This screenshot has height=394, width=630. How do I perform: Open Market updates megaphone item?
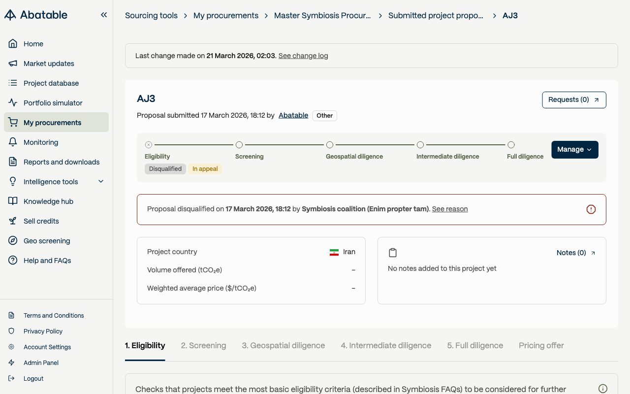(x=56, y=64)
